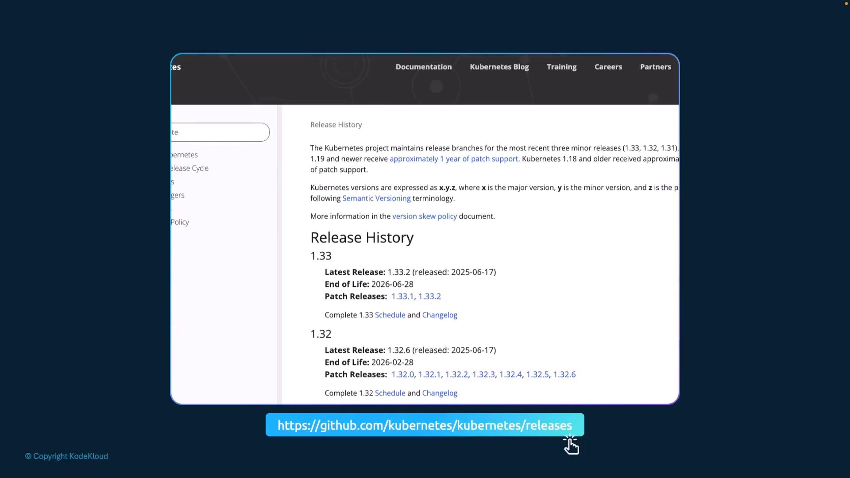This screenshot has width=850, height=478.
Task: Open patch release 1.32.2 link
Action: [456, 374]
